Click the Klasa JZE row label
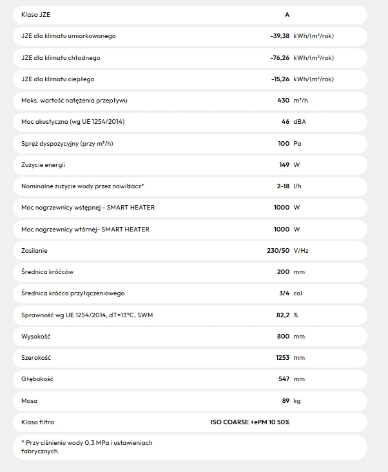388x472 pixels. (35, 14)
